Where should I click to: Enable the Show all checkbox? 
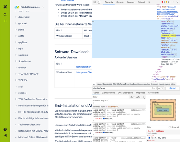pyautogui.click(x=170, y=127)
